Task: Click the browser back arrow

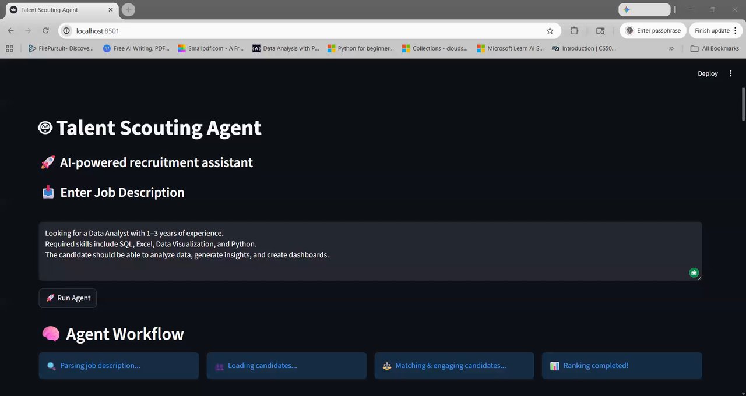Action: (10, 31)
